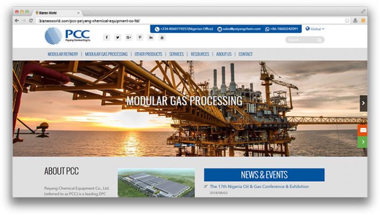Advance banner with next slide arrow
The height and width of the screenshot is (215, 380).
tap(363, 103)
